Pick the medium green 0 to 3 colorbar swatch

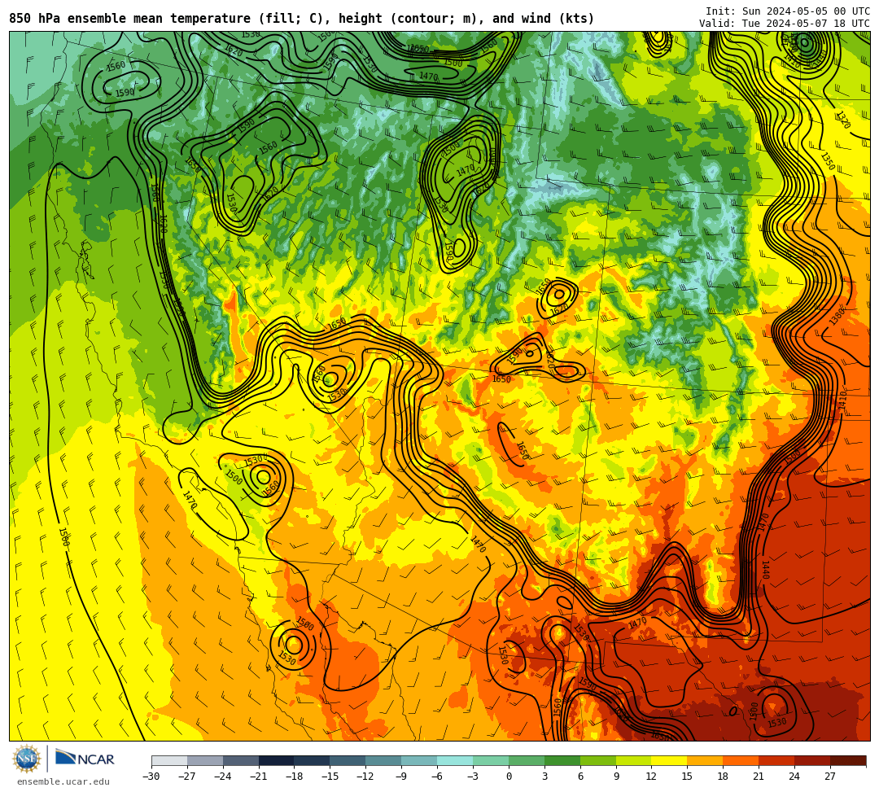[x=527, y=760]
